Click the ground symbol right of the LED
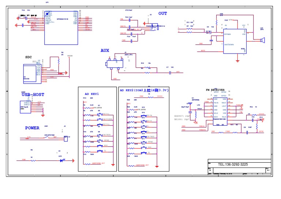281x199 pixels. tap(74, 161)
